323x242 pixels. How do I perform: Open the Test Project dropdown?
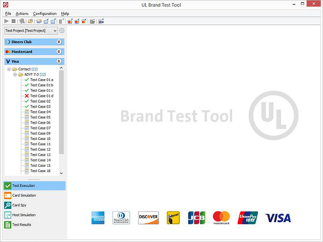[x=31, y=31]
